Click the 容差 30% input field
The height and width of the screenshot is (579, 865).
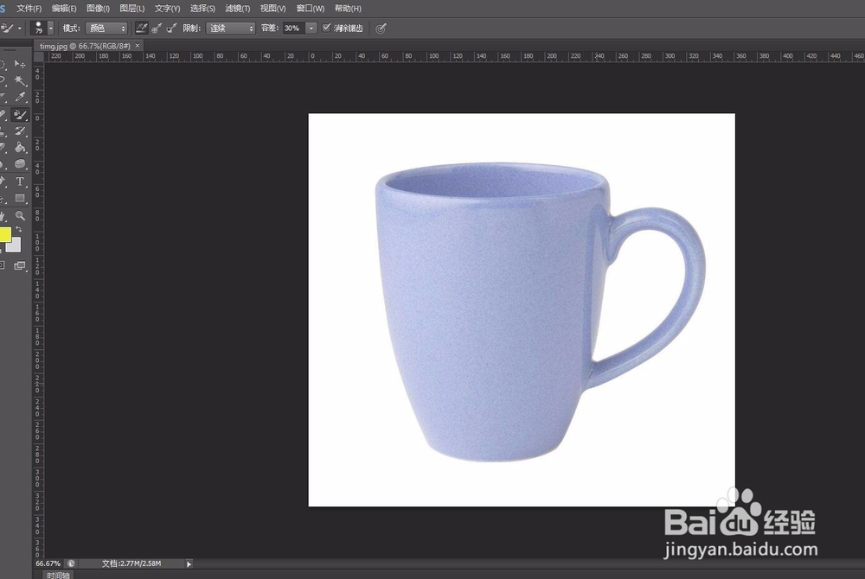tap(293, 29)
